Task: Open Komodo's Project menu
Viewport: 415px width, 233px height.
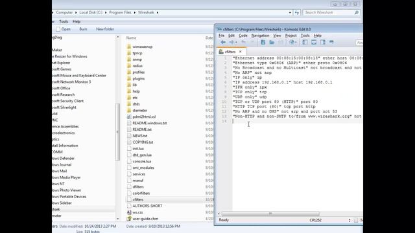Action: (x=291, y=36)
